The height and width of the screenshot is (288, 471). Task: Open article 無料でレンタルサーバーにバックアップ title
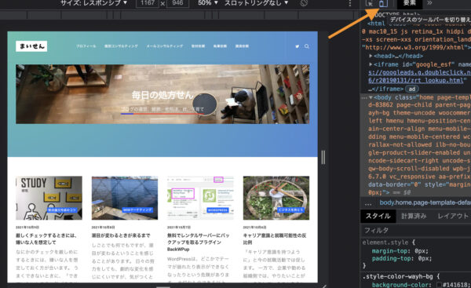pos(199,242)
